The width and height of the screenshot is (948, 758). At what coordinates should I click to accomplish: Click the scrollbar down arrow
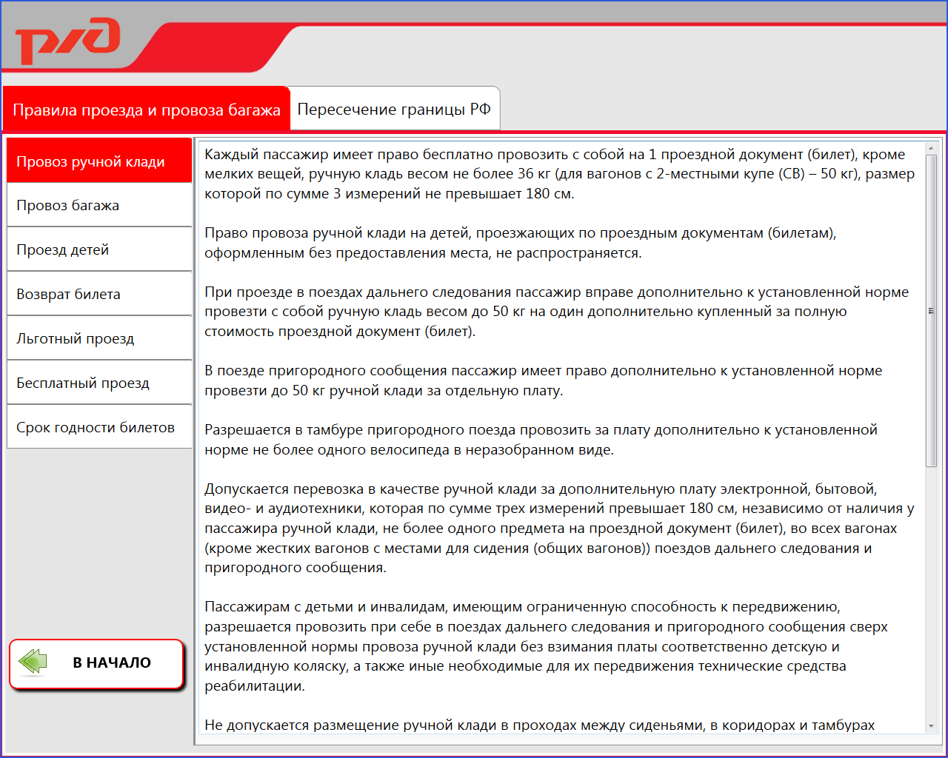931,726
